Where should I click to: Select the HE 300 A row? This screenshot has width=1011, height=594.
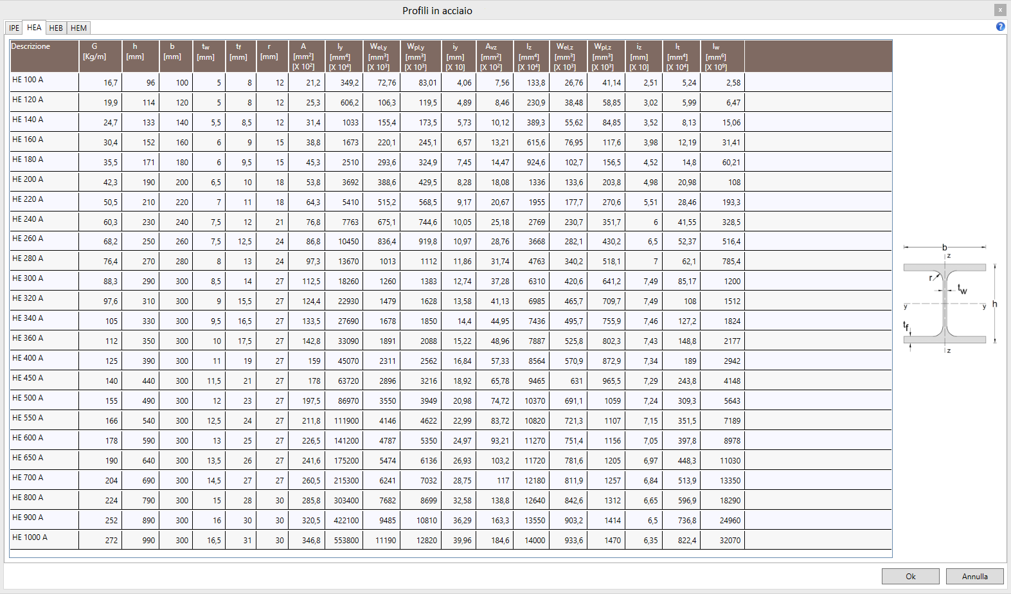point(451,281)
